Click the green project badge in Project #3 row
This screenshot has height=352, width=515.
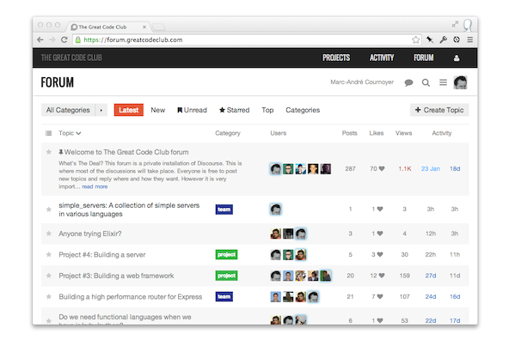pyautogui.click(x=227, y=276)
